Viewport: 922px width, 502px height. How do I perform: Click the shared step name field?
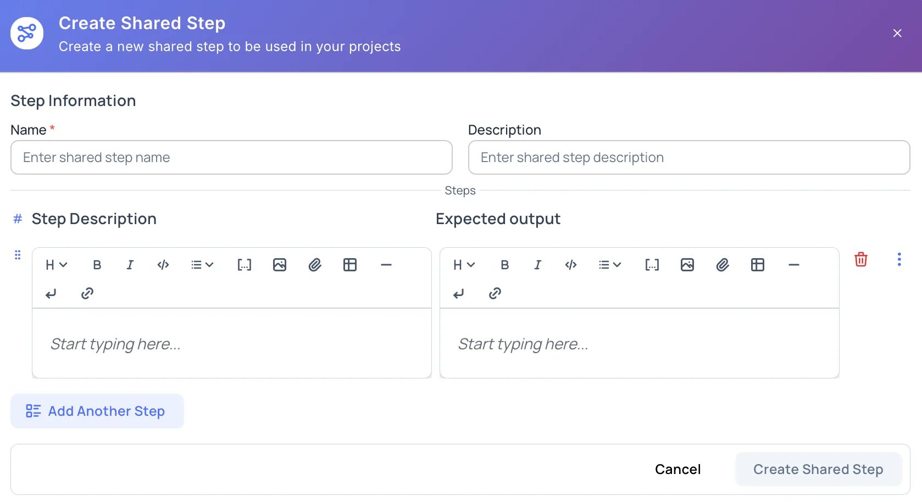(x=231, y=158)
